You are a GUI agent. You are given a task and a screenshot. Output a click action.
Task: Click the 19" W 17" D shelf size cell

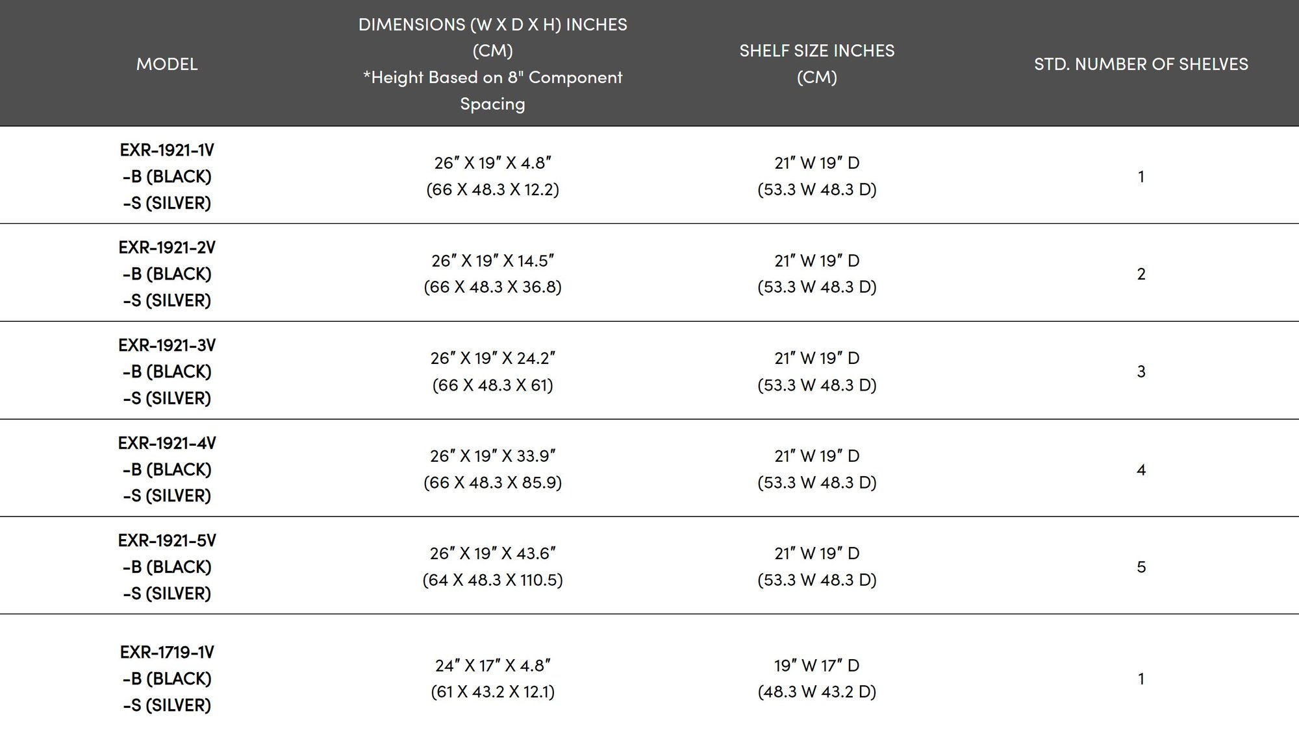tap(816, 678)
